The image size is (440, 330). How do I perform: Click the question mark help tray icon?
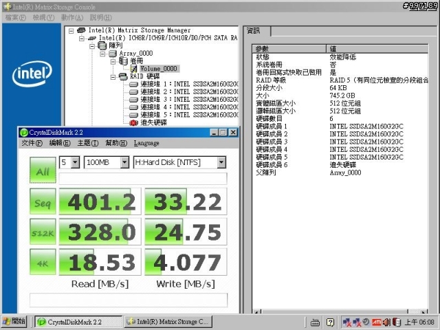coord(330,322)
